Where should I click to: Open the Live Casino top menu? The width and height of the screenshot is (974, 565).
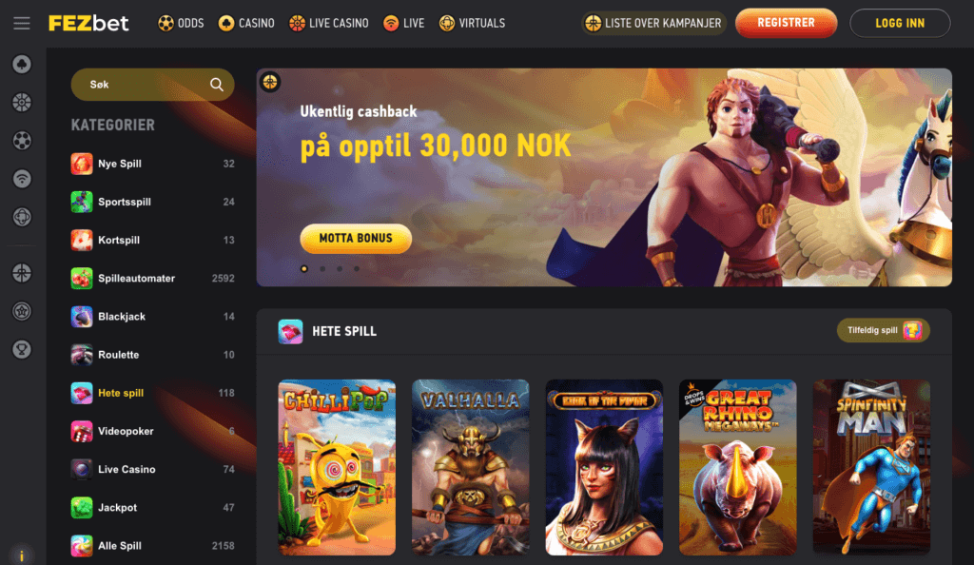(x=328, y=24)
